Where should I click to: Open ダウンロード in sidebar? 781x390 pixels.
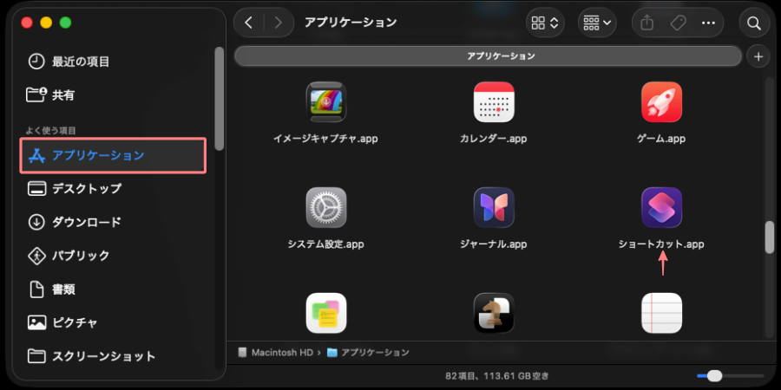click(113, 222)
